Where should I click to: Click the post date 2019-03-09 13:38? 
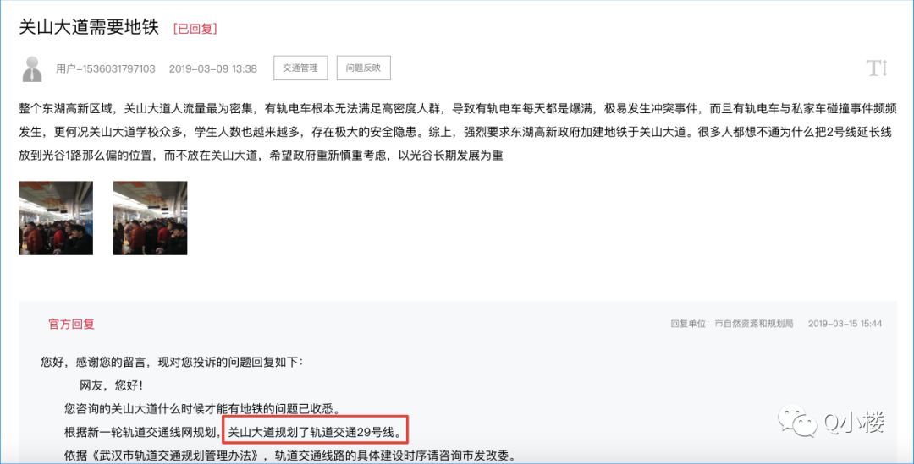point(212,68)
